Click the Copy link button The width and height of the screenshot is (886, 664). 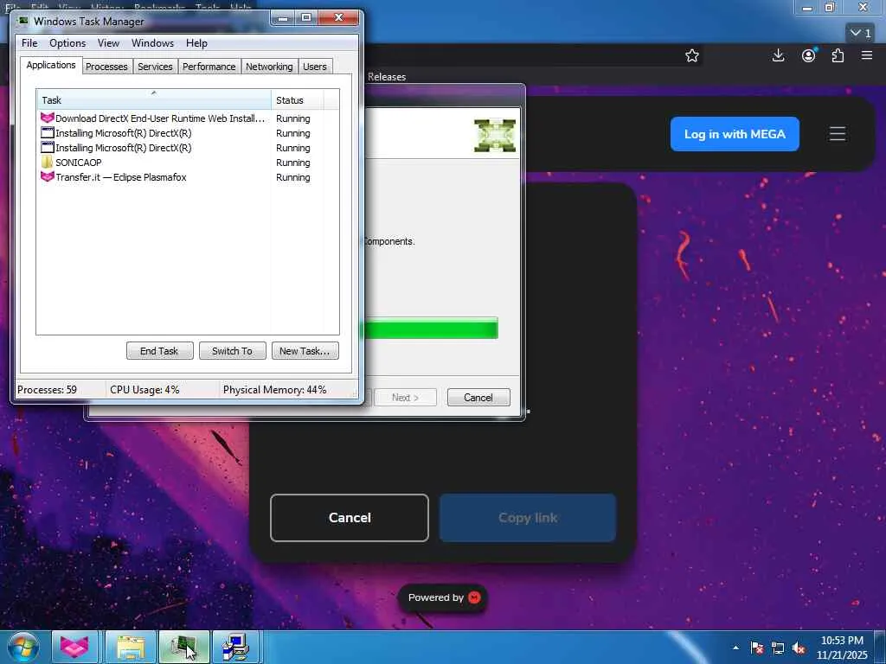point(528,518)
